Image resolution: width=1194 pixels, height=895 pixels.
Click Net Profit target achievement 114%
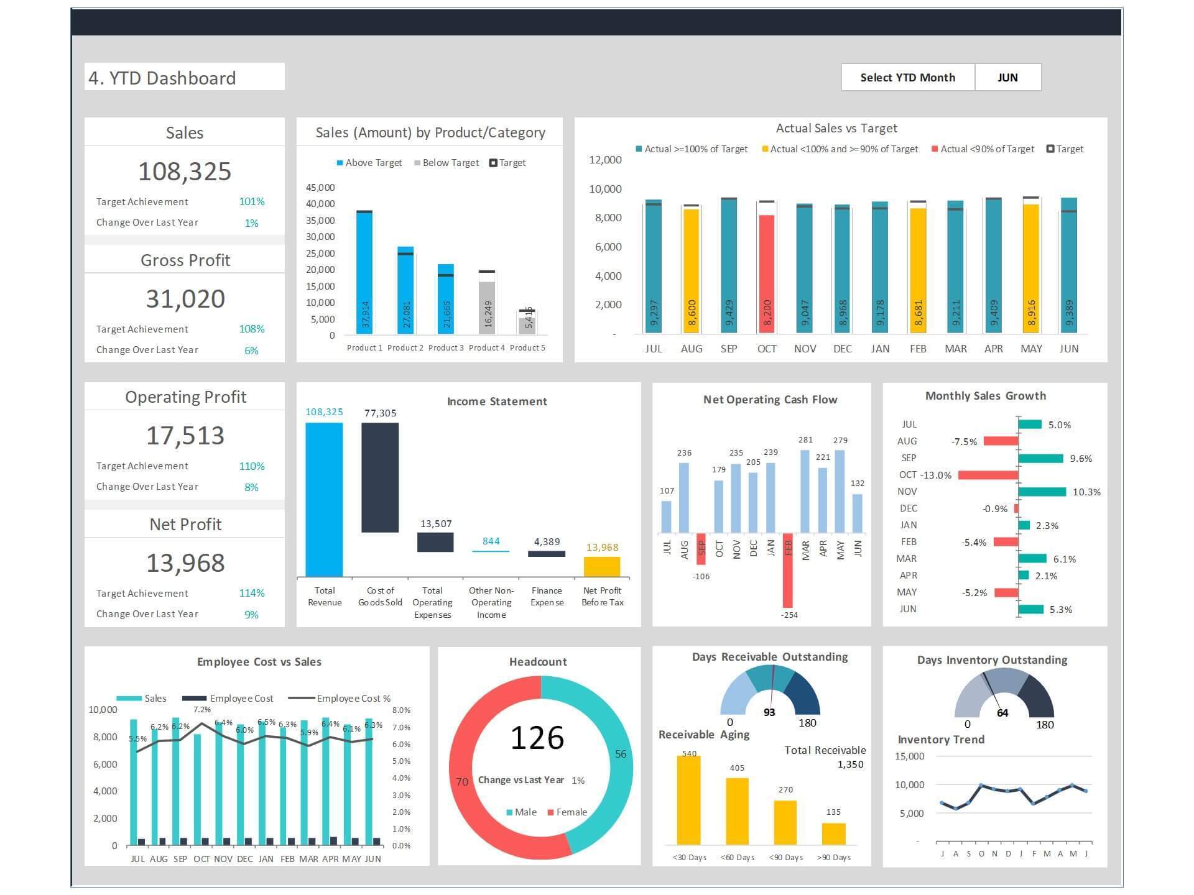coord(252,593)
